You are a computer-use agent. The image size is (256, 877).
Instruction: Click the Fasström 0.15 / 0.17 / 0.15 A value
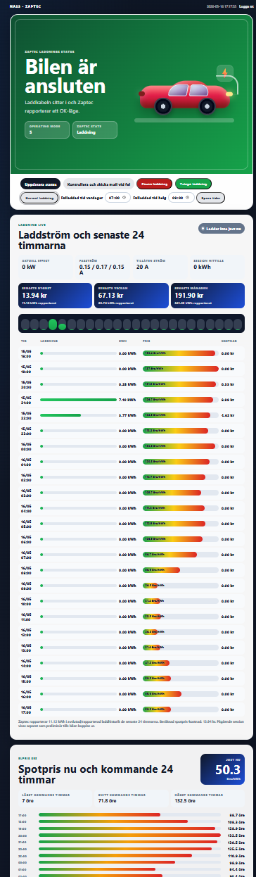[x=101, y=270]
